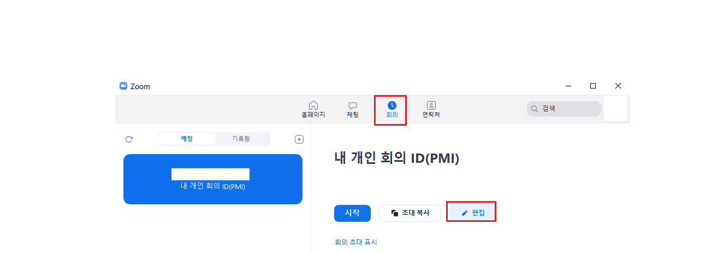This screenshot has height=253, width=706.
Task: Click the 내 개인 회의 ID(PMI) heading
Action: 397,158
